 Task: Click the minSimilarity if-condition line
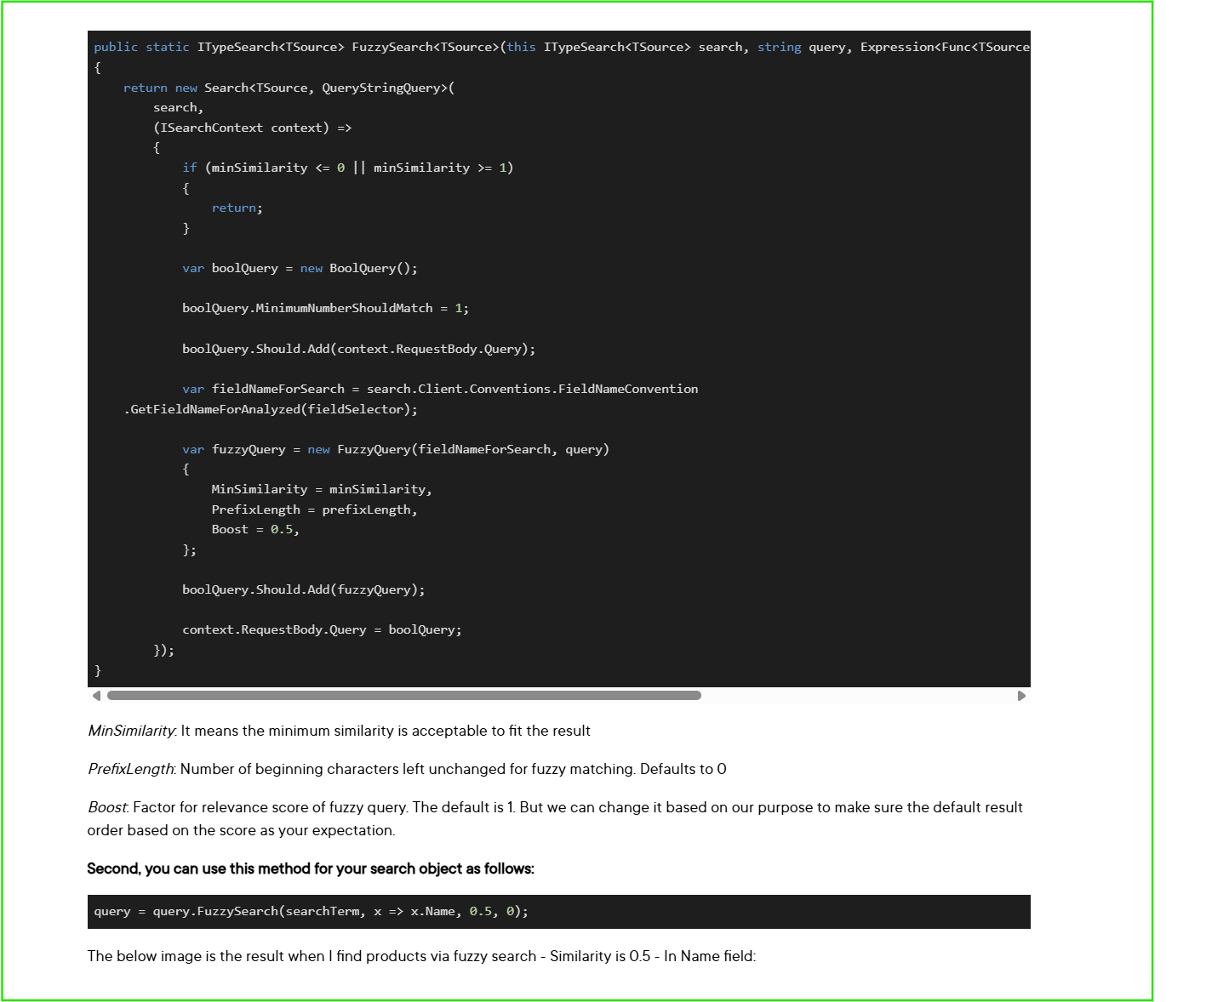pos(347,168)
